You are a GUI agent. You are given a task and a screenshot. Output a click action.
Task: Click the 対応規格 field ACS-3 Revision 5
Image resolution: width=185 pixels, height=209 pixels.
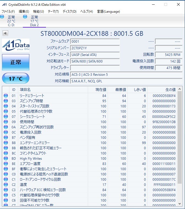126,74
